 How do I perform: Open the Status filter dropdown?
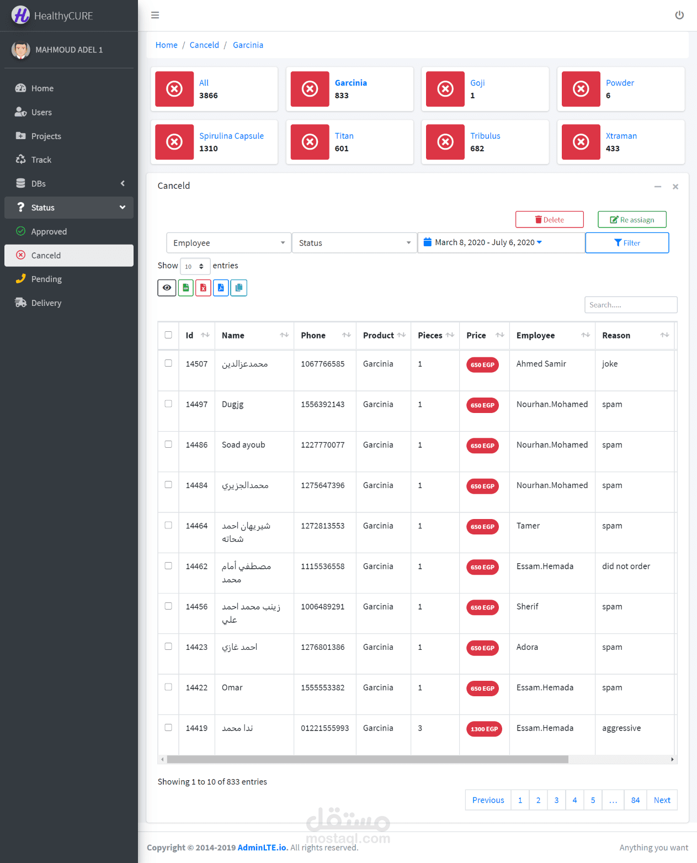(x=354, y=243)
